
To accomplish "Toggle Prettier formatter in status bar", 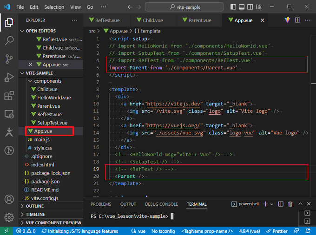I will click(276, 231).
